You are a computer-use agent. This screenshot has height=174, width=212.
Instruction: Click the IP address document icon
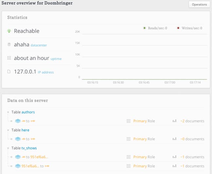pyautogui.click(x=9, y=71)
